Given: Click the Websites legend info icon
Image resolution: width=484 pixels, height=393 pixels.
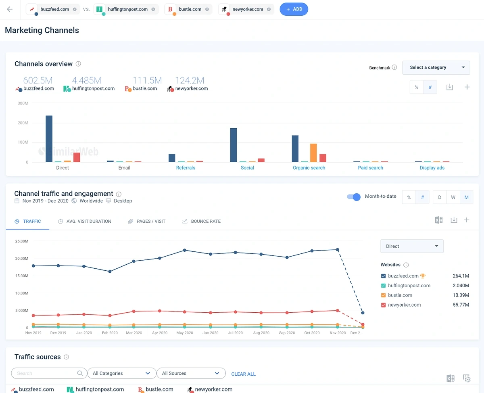Looking at the screenshot, I should (x=406, y=265).
